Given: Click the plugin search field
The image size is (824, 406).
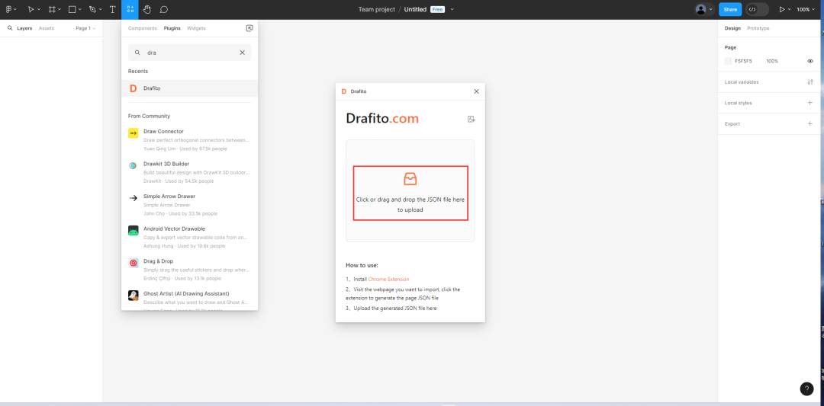Looking at the screenshot, I should pos(190,53).
